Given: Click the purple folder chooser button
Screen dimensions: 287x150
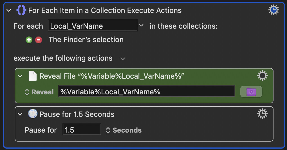Looking at the screenshot, I should click(251, 92).
